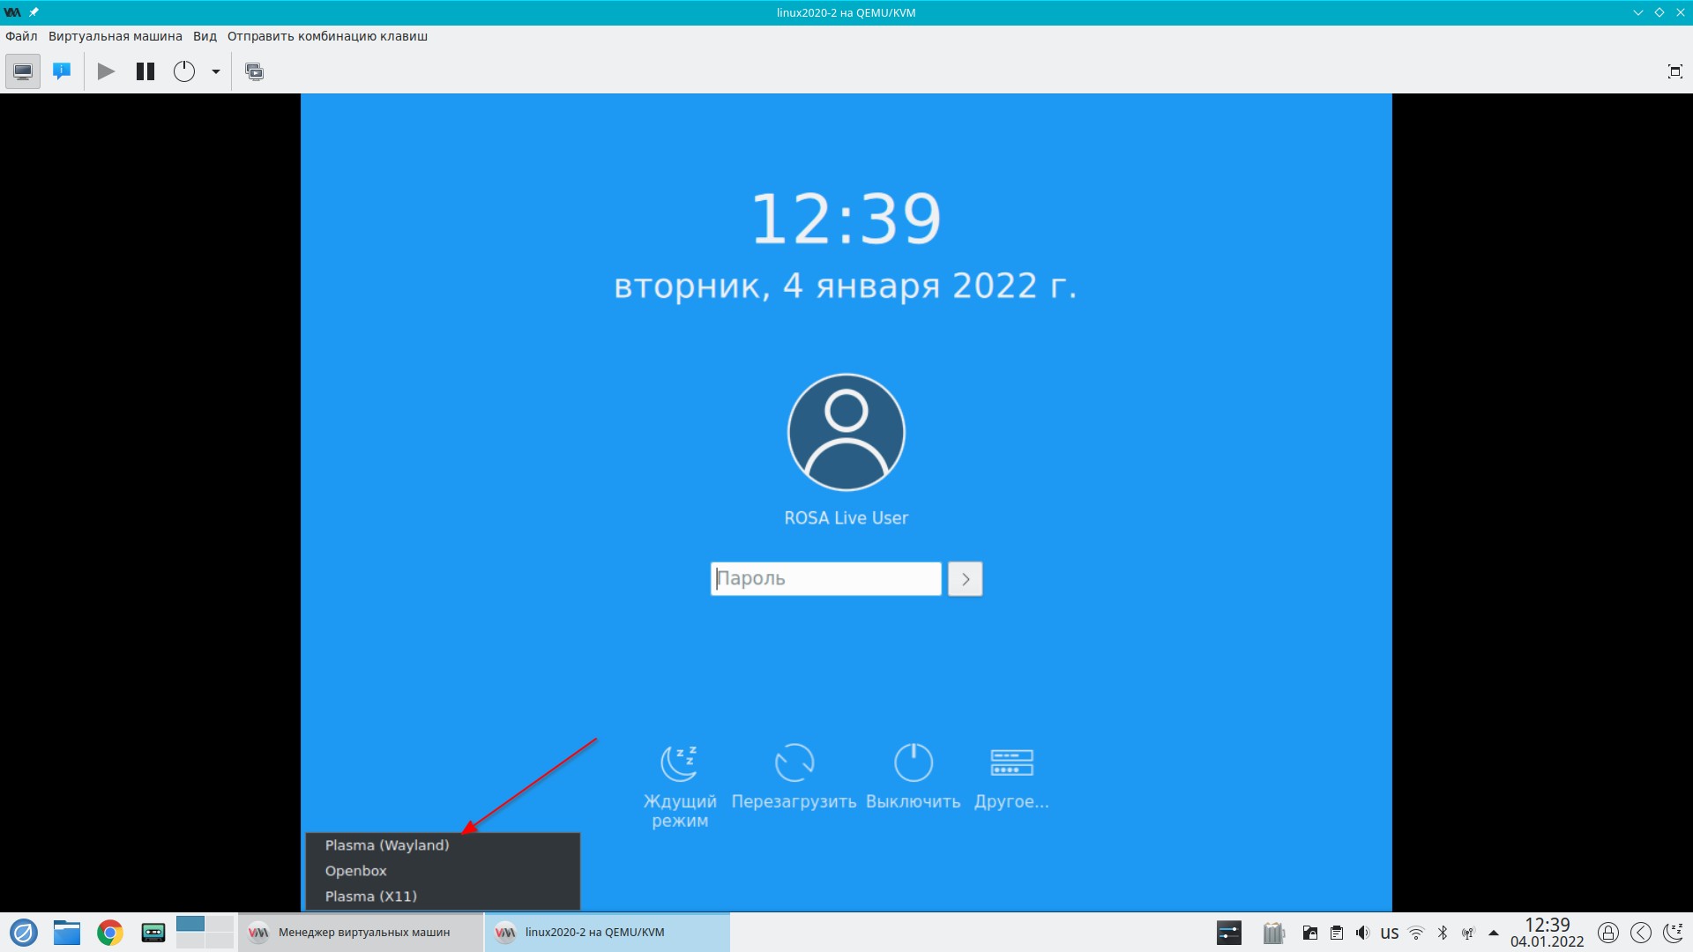1693x952 pixels.
Task: Click the Другое... other users icon
Action: [x=1011, y=763]
